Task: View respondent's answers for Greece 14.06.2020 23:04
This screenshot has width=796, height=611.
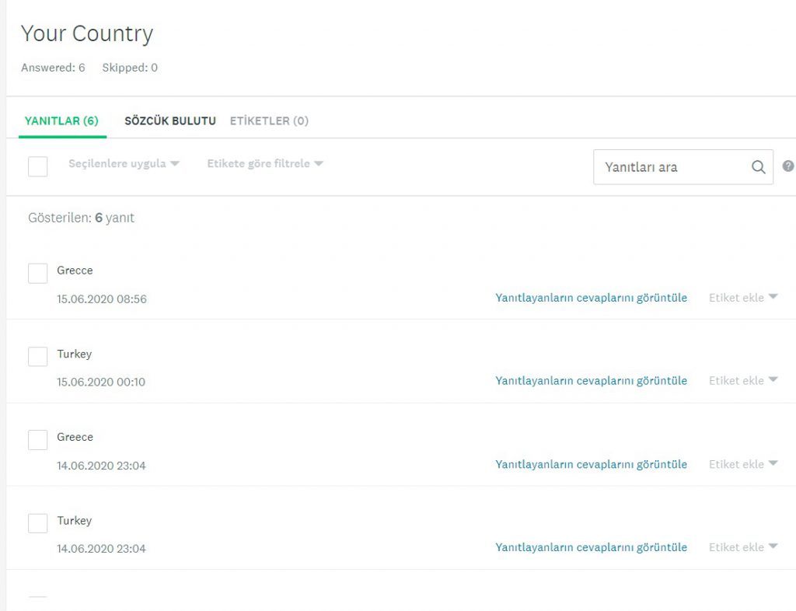Action: (591, 464)
